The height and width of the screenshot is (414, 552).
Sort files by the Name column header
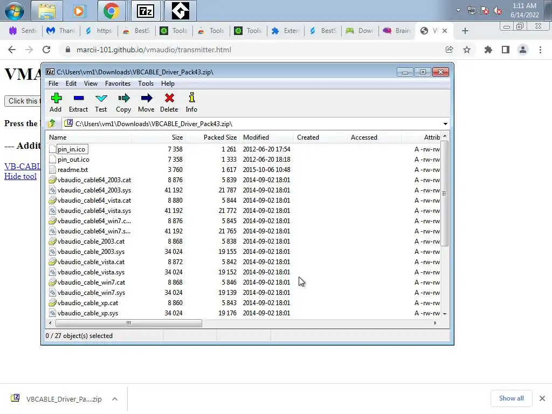coord(88,137)
